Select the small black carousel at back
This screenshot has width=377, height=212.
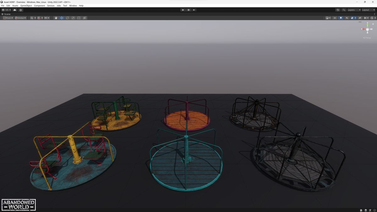point(255,114)
